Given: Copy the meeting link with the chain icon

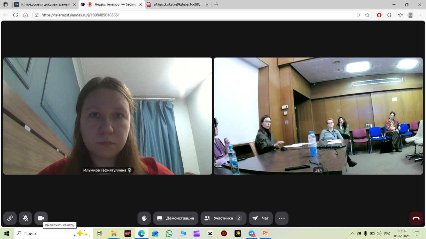Looking at the screenshot, I should tap(10, 218).
